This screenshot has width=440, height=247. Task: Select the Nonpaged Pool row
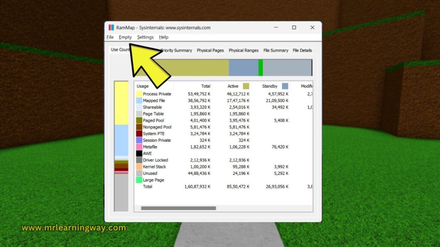pos(157,127)
